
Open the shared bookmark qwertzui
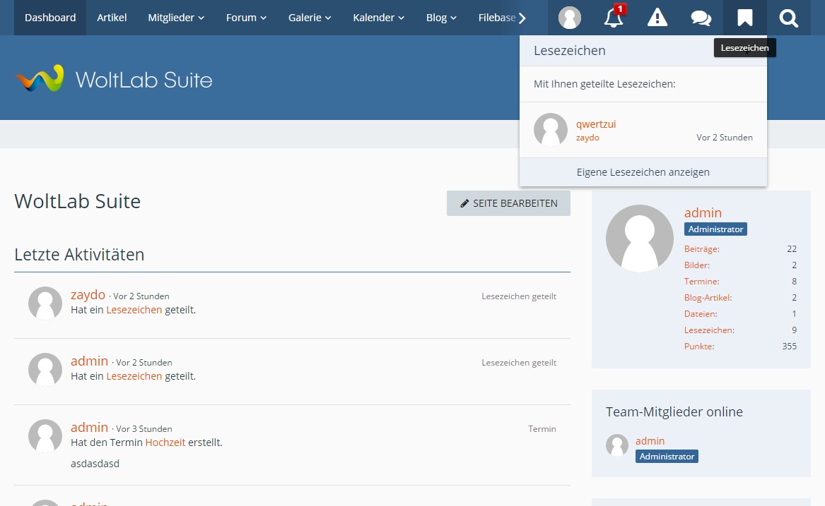pos(596,124)
